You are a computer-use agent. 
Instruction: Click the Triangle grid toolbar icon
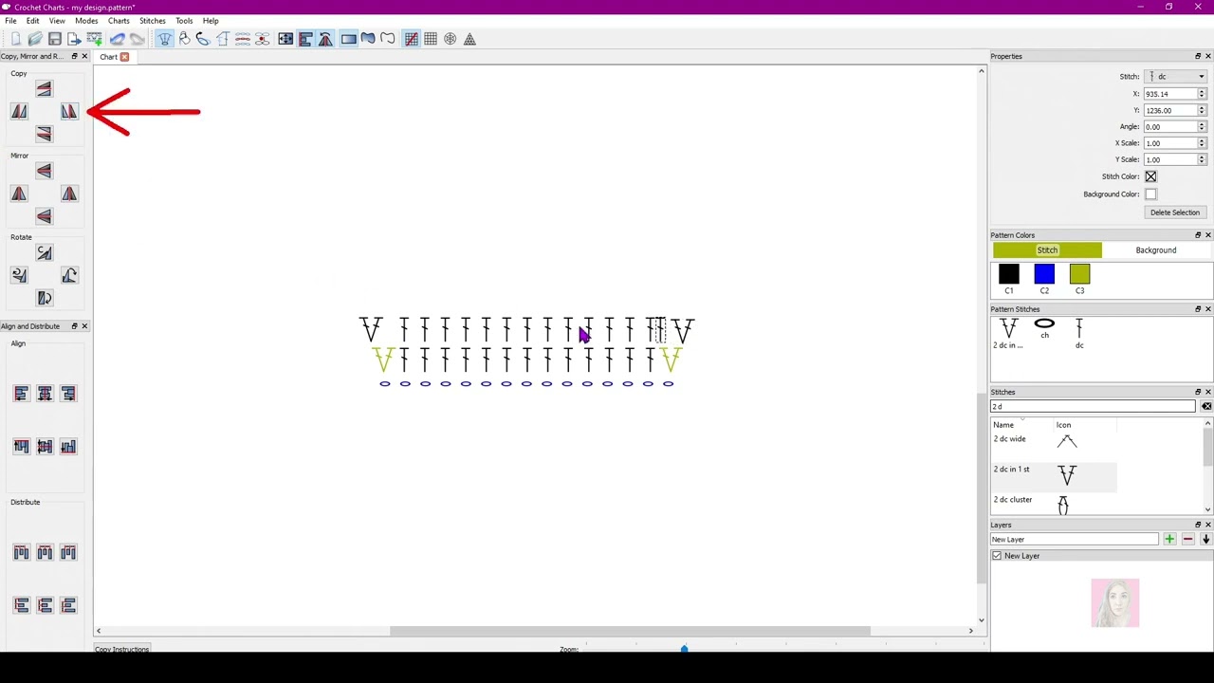coord(469,39)
